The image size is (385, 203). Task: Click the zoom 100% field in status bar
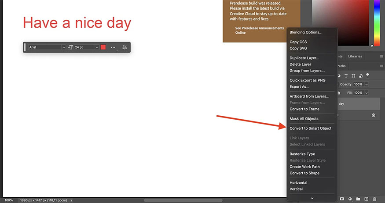coord(9,200)
